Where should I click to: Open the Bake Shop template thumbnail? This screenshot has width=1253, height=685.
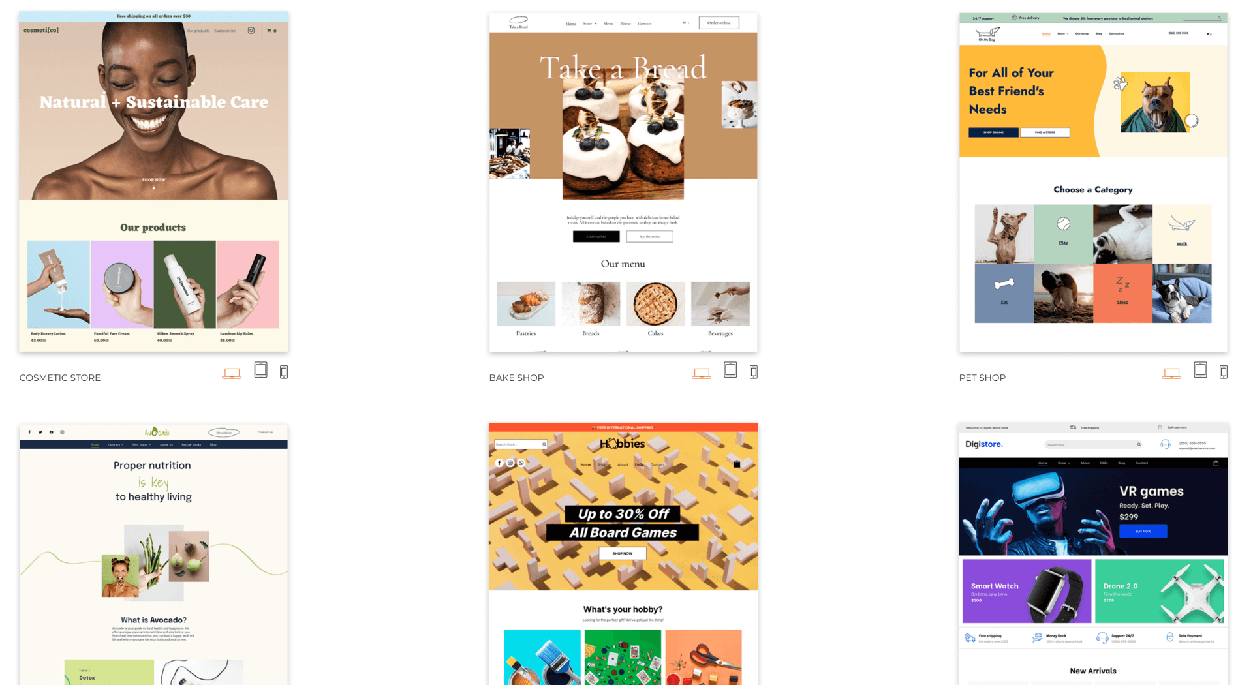[623, 181]
